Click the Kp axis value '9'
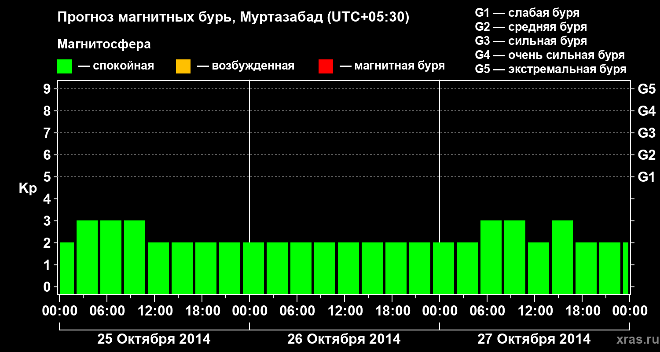This screenshot has height=352, width=660. [48, 89]
